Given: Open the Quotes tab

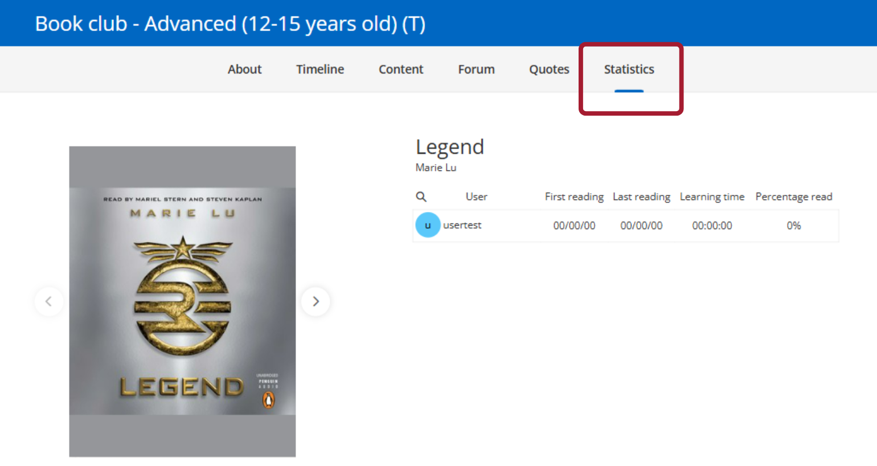Looking at the screenshot, I should (549, 70).
